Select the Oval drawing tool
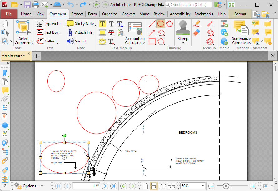The image size is (278, 191). pos(161,24)
